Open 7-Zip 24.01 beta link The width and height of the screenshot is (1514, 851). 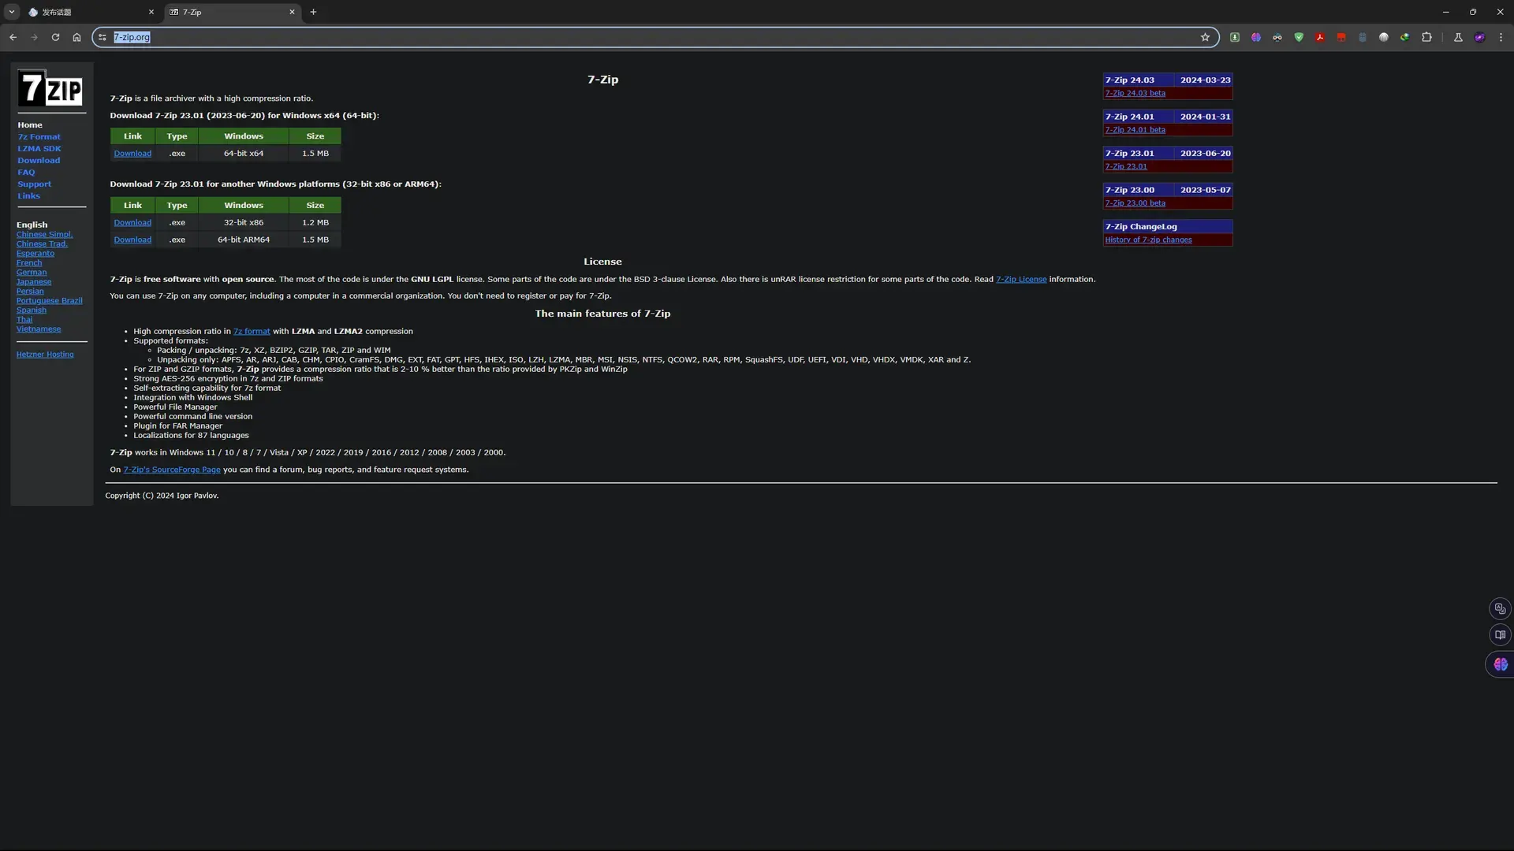click(x=1135, y=130)
